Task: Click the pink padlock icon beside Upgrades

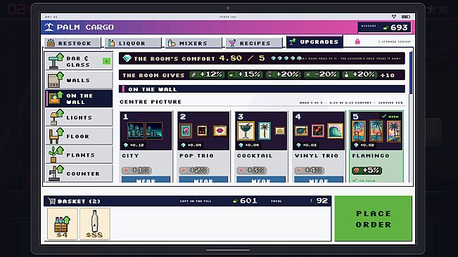Action: (x=357, y=41)
